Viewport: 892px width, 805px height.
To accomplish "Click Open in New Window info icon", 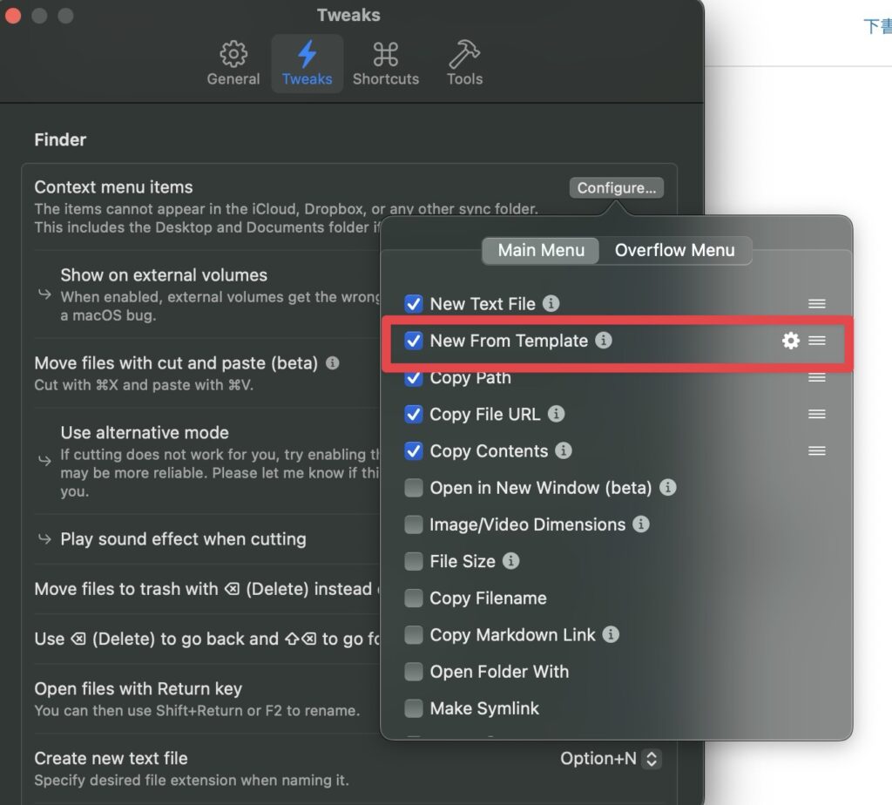I will click(668, 487).
